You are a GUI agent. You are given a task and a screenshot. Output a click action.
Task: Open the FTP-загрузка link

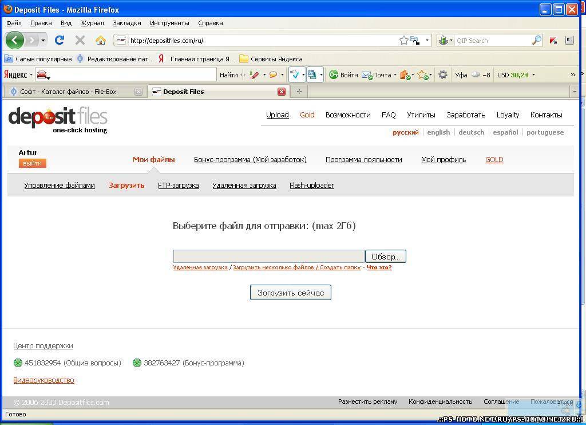(x=179, y=185)
